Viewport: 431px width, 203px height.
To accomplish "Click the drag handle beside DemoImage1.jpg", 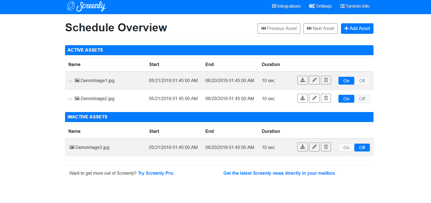I will click(x=70, y=81).
